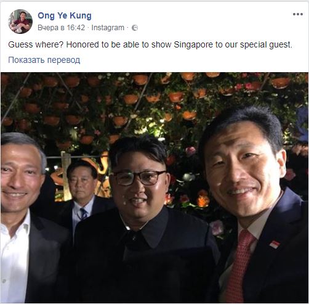
Task: Click the blue striped tie in background
Action: tap(84, 214)
